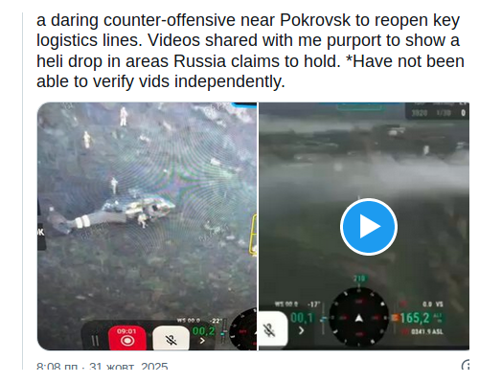The width and height of the screenshot is (479, 383).
Task: Open the 8:08 пп 31 жовт. 2025 timestamp
Action: 103,366
